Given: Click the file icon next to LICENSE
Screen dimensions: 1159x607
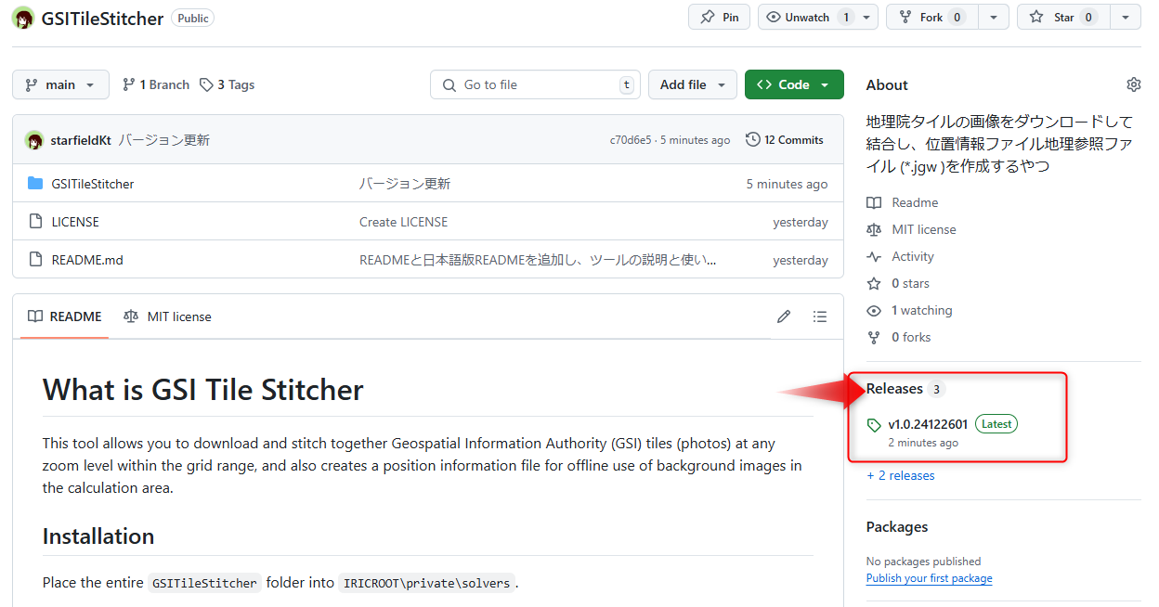Looking at the screenshot, I should [35, 222].
